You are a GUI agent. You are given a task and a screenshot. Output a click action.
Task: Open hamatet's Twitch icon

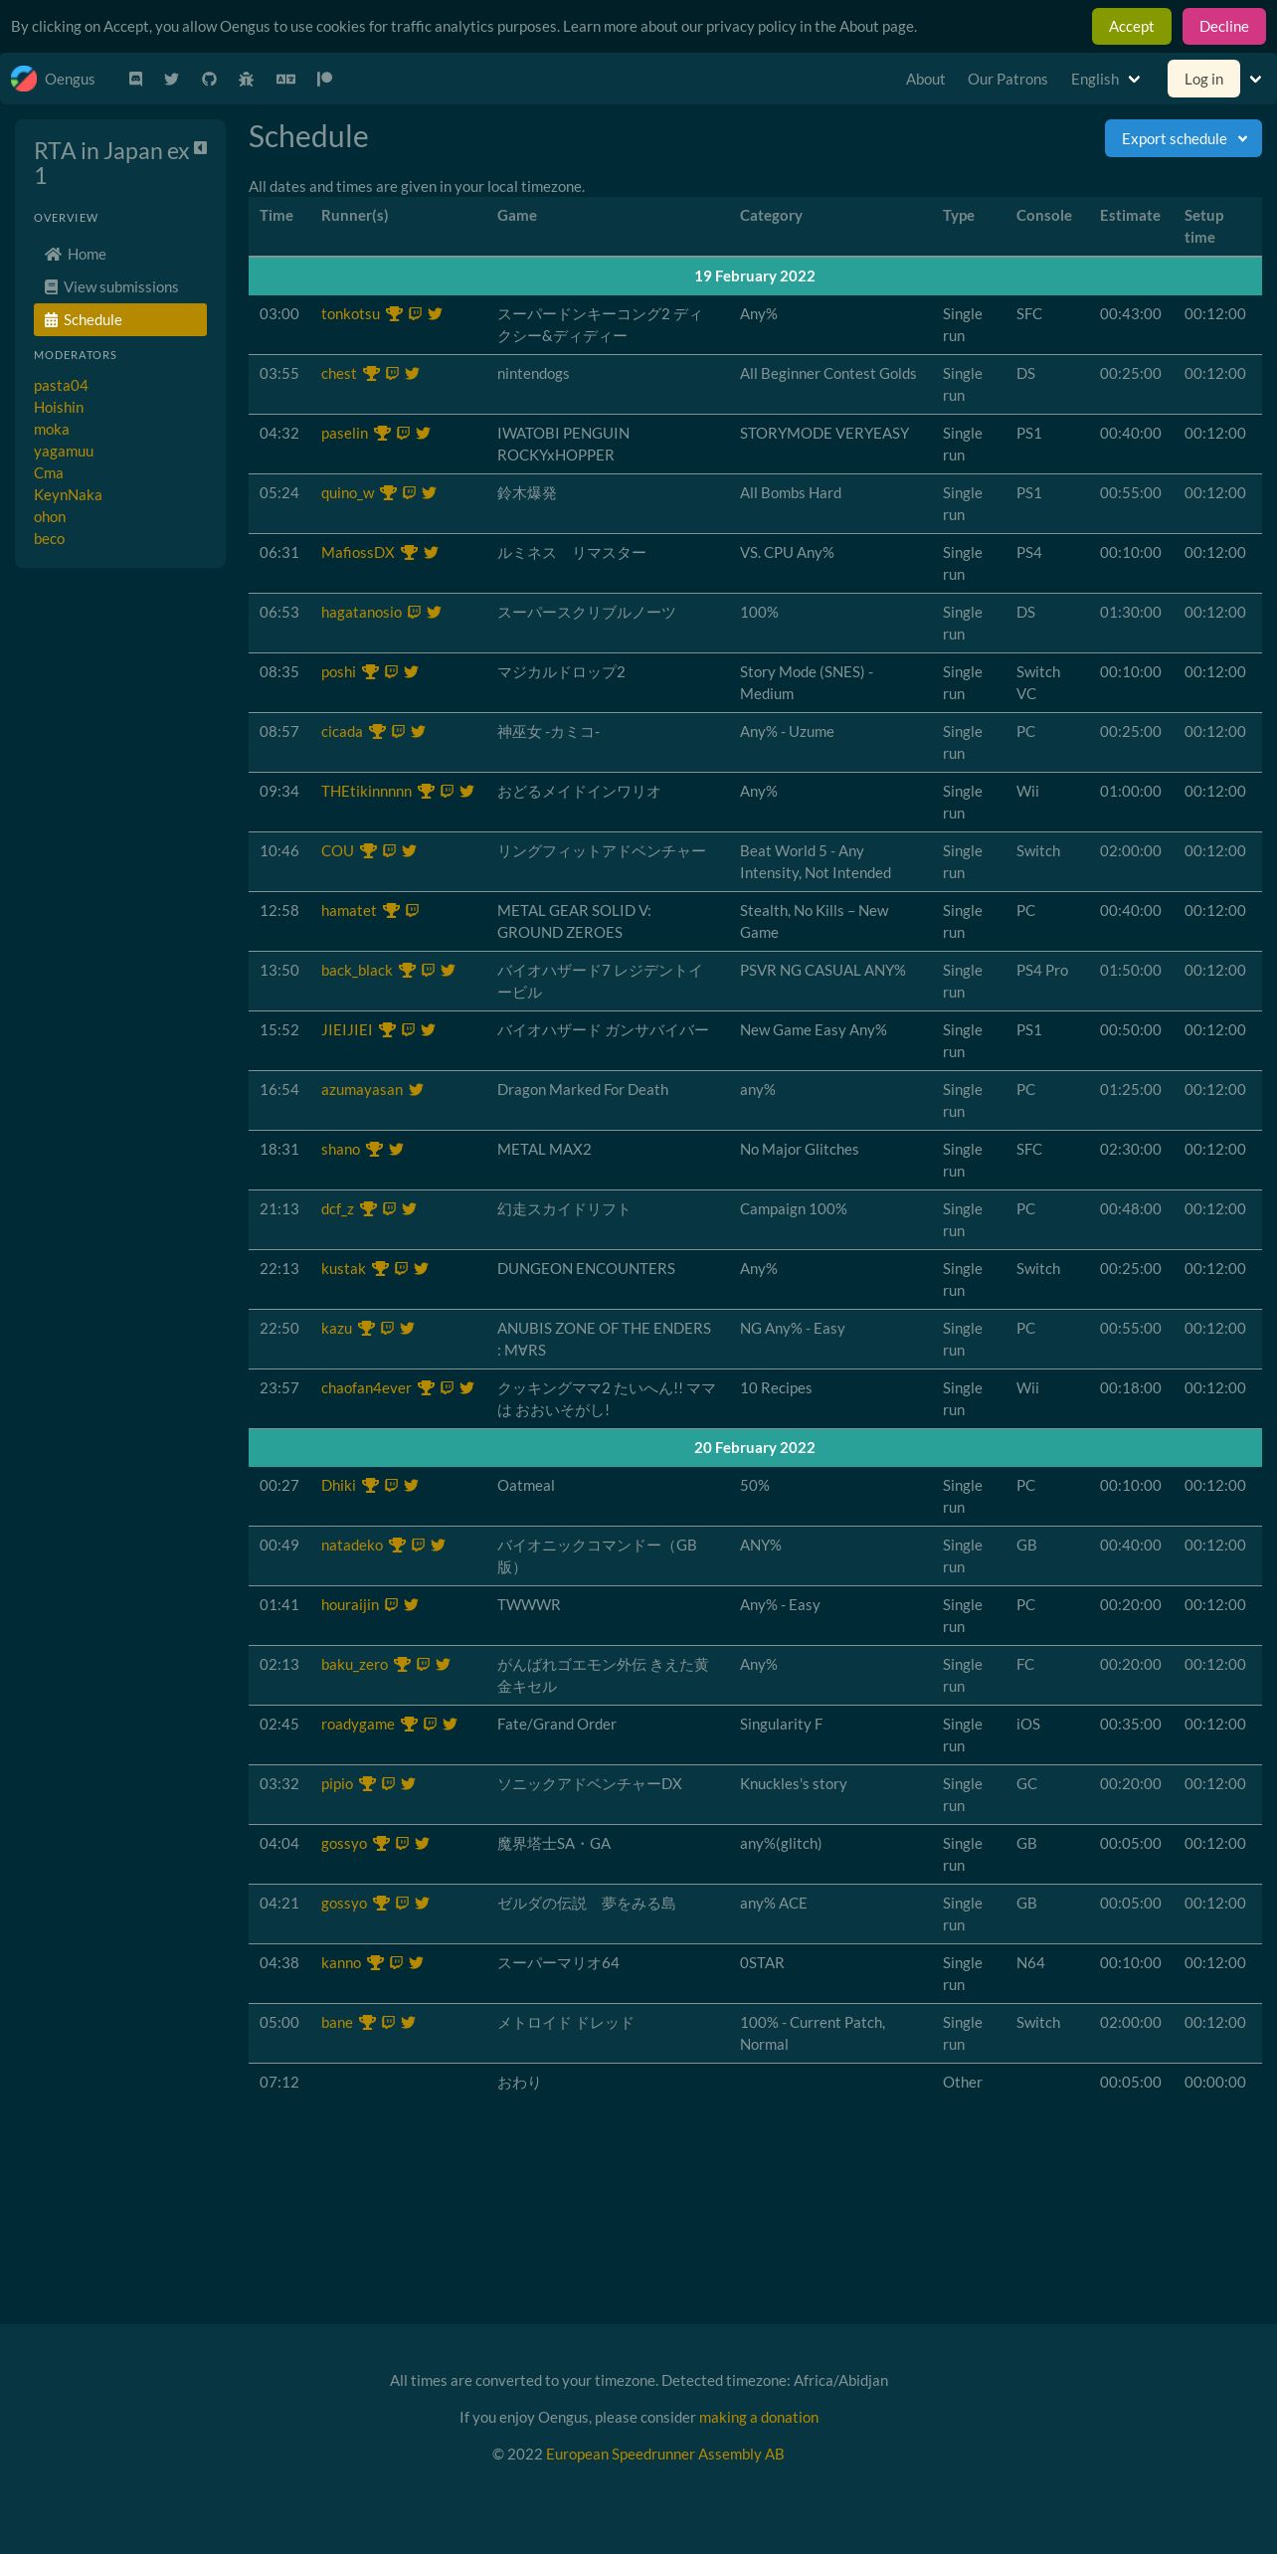click(x=412, y=911)
